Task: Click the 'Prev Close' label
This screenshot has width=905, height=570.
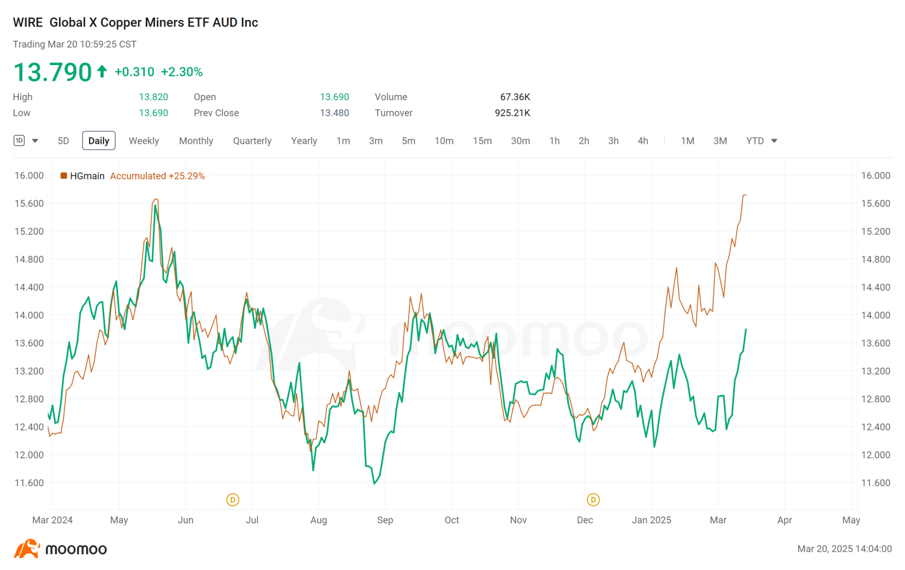Action: click(x=216, y=113)
